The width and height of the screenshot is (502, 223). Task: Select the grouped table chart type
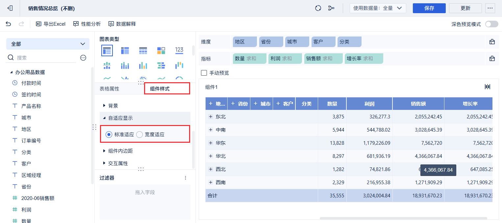point(125,50)
